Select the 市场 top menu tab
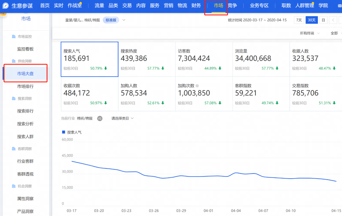Viewport: 342px width, 216px height. [x=218, y=6]
